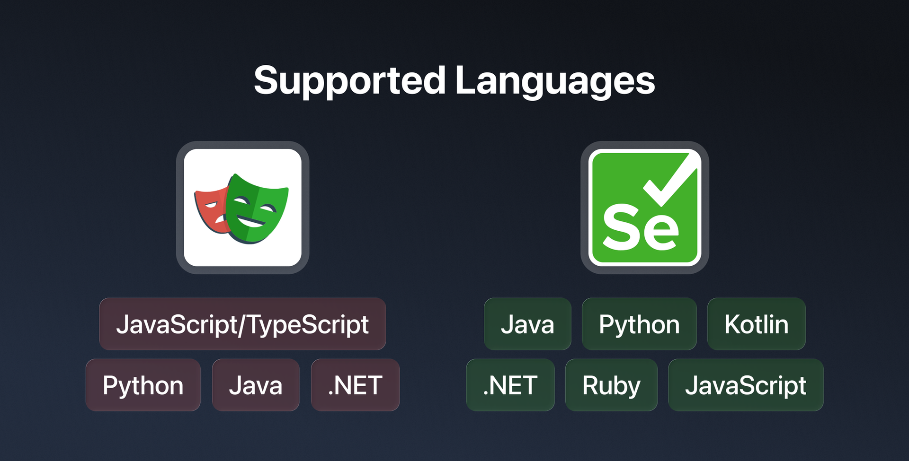Open the Java badge under Selenium
Image resolution: width=909 pixels, height=461 pixels.
[x=527, y=324]
